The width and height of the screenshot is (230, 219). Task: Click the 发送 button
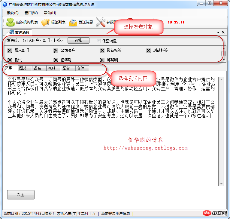pyautogui.click(x=21, y=195)
